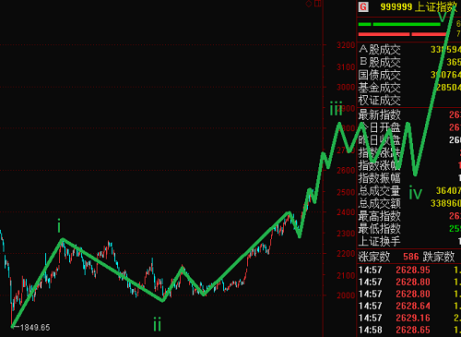Image resolution: width=461 pixels, height=337 pixels.
Task: Select the tick priced 2629.16
Action: click(409, 318)
